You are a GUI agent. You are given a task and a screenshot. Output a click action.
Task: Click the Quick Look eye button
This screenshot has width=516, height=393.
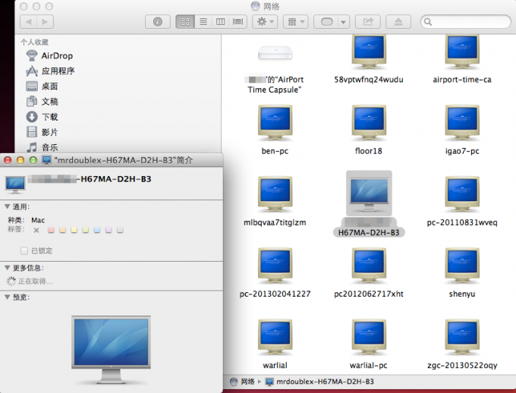click(157, 22)
